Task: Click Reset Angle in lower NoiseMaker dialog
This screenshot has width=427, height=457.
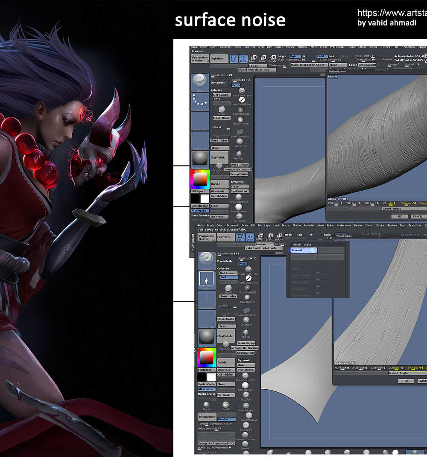Action: coord(407,373)
